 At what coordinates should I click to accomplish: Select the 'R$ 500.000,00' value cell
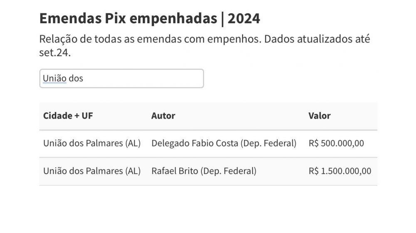[336, 143]
